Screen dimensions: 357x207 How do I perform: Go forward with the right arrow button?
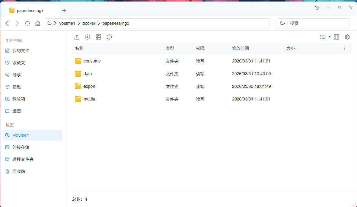point(17,23)
